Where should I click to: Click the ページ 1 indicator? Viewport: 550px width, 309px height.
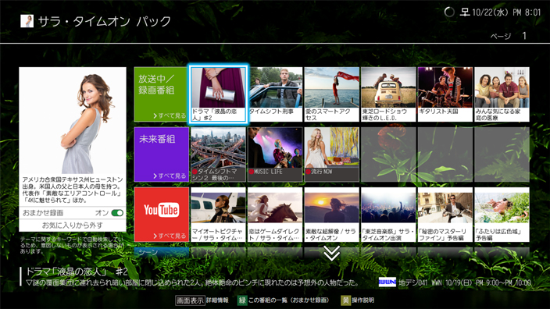click(x=509, y=36)
